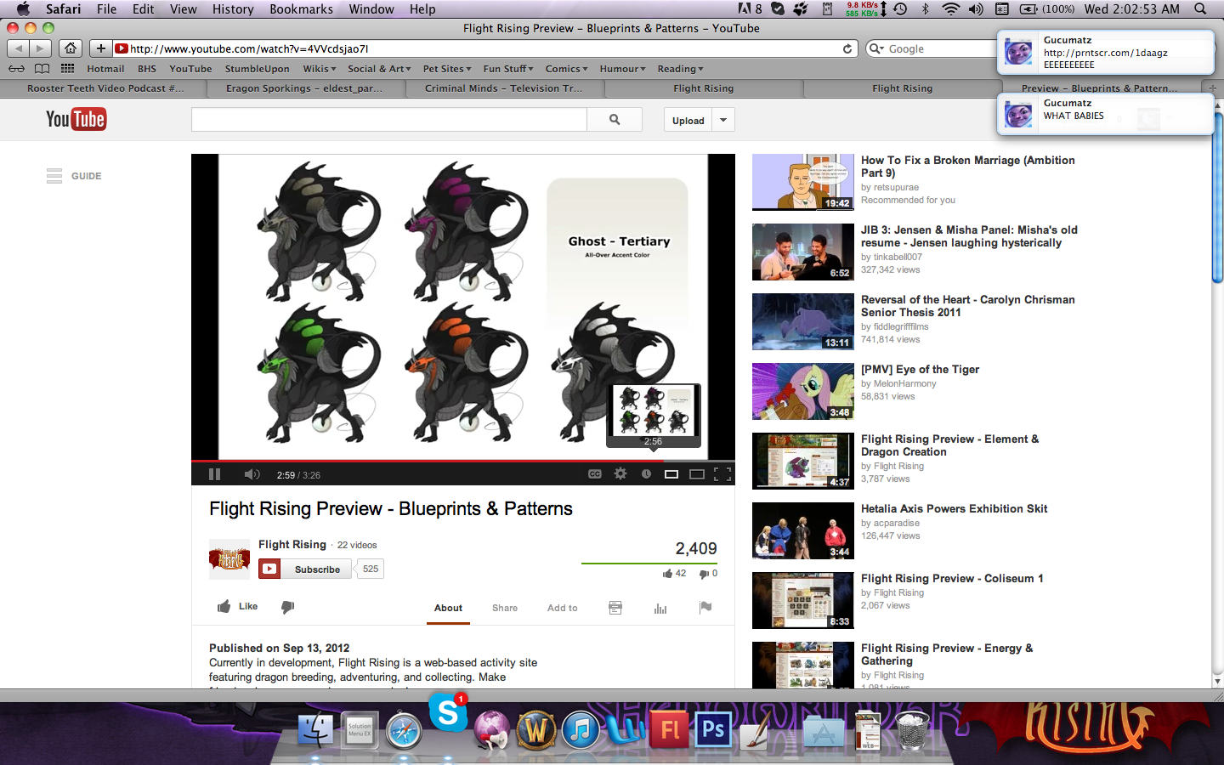Open the "22 videos" channel link
Image resolution: width=1224 pixels, height=765 pixels.
point(357,545)
